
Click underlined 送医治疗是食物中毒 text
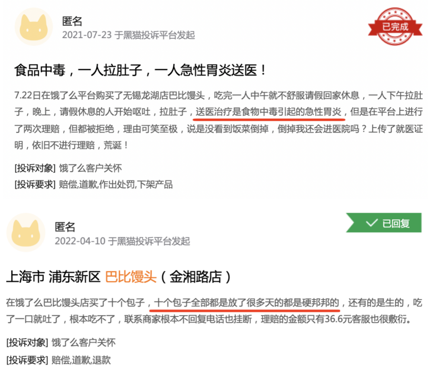(x=269, y=112)
